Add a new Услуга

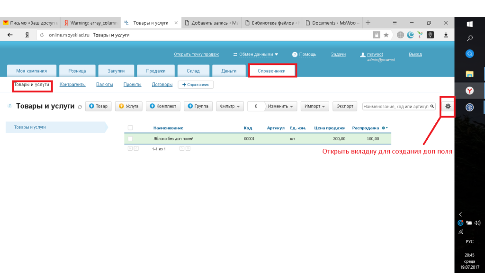pos(129,106)
